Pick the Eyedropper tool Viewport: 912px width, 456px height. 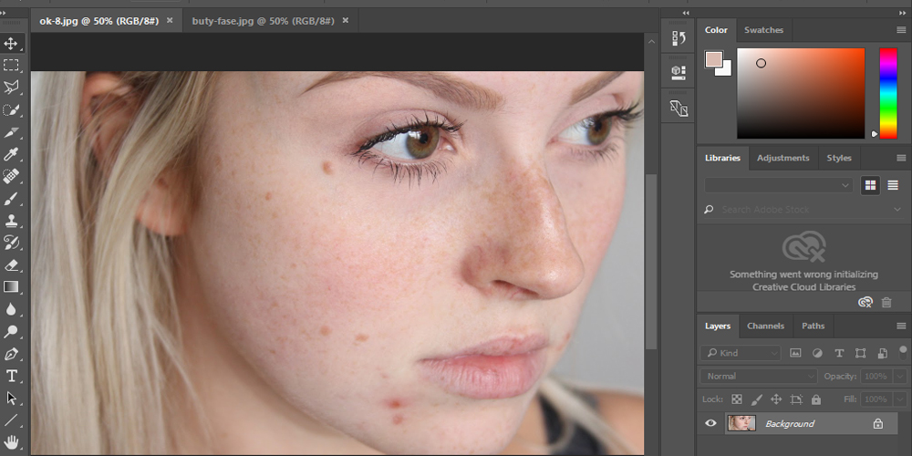pyautogui.click(x=12, y=154)
